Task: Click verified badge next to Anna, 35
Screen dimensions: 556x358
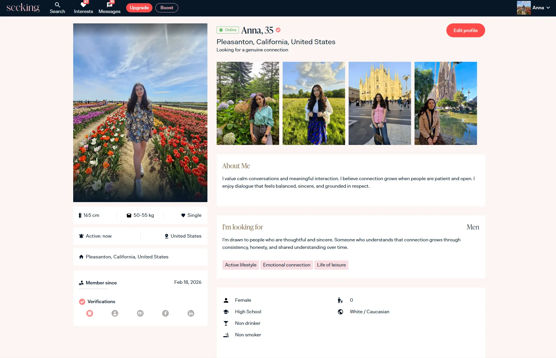Action: [x=278, y=30]
